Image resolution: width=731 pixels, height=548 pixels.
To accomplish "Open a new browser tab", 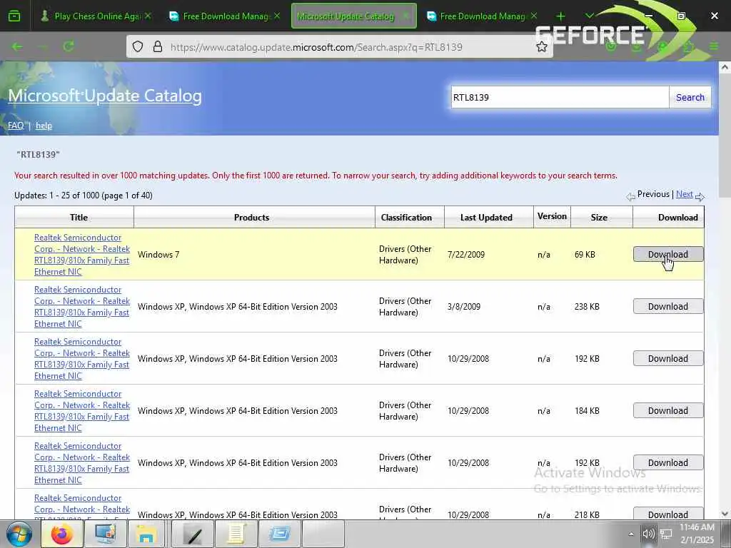I will tap(561, 16).
